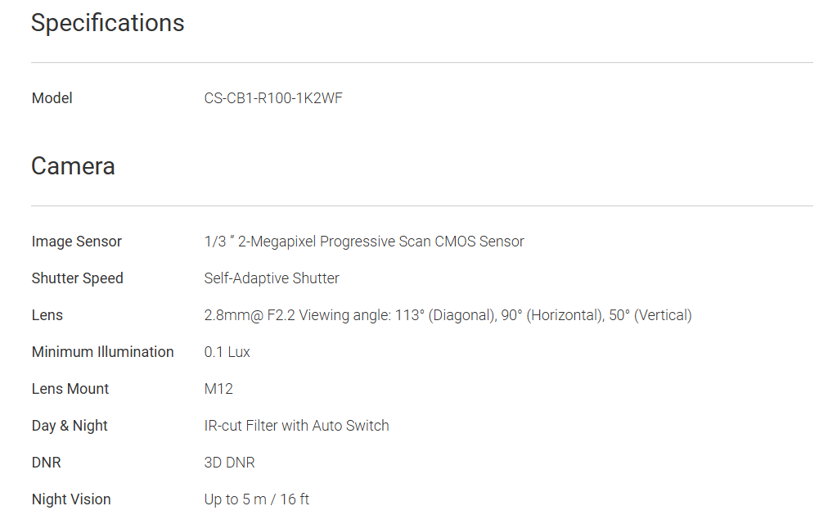Click the 0.1 Lux value

point(227,352)
